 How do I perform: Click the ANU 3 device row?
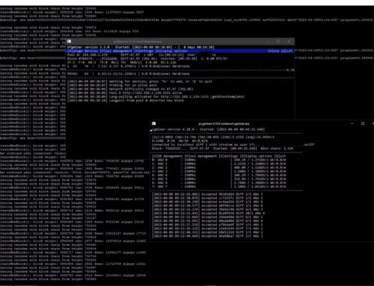pyautogui.click(x=219, y=171)
